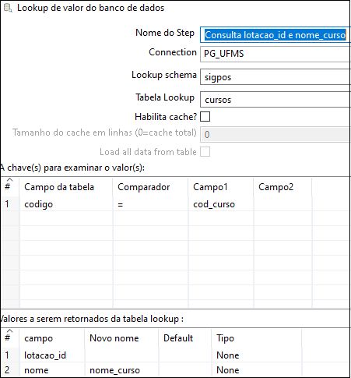Viewport: 351px width, 378px height.
Task: Click the cache size in rows field
Action: point(276,135)
